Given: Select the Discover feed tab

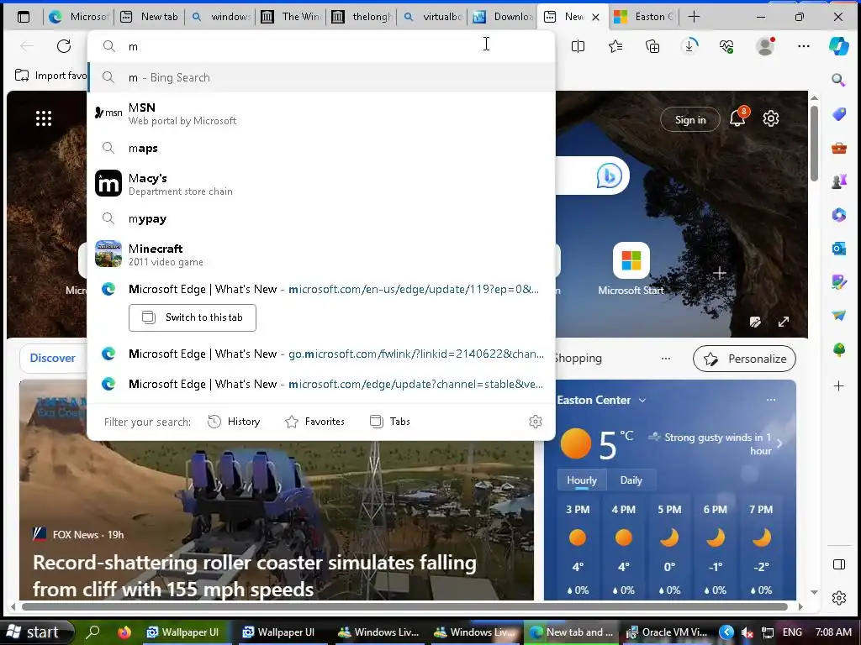Looking at the screenshot, I should pyautogui.click(x=52, y=358).
